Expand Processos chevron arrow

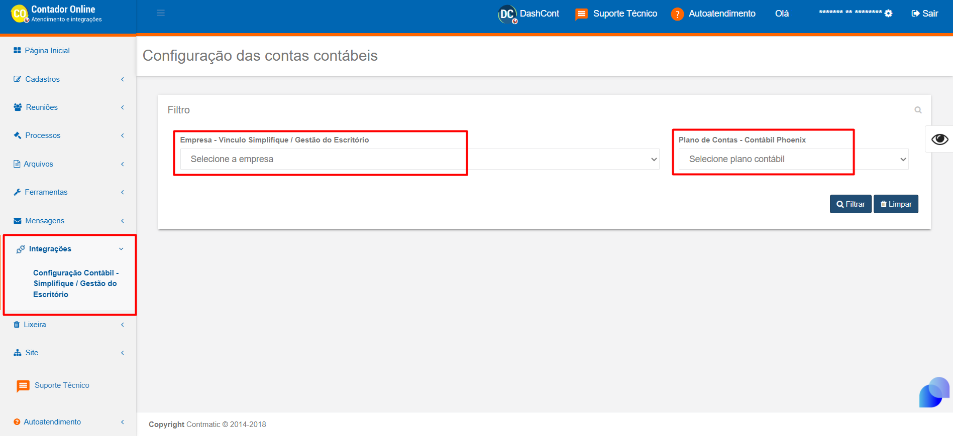pos(122,135)
